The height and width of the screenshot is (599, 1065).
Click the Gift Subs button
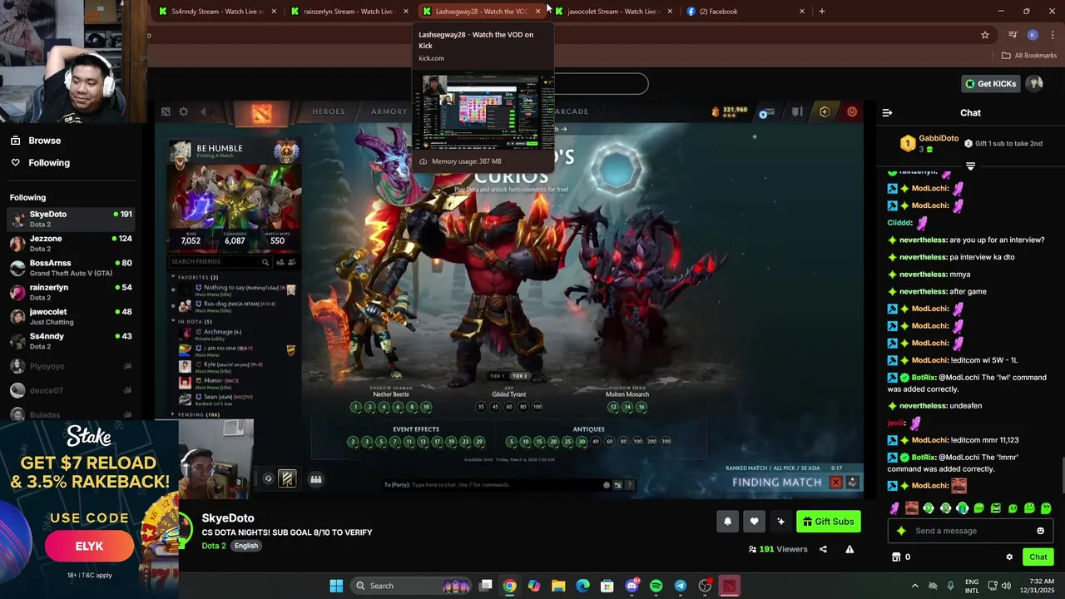coord(828,522)
